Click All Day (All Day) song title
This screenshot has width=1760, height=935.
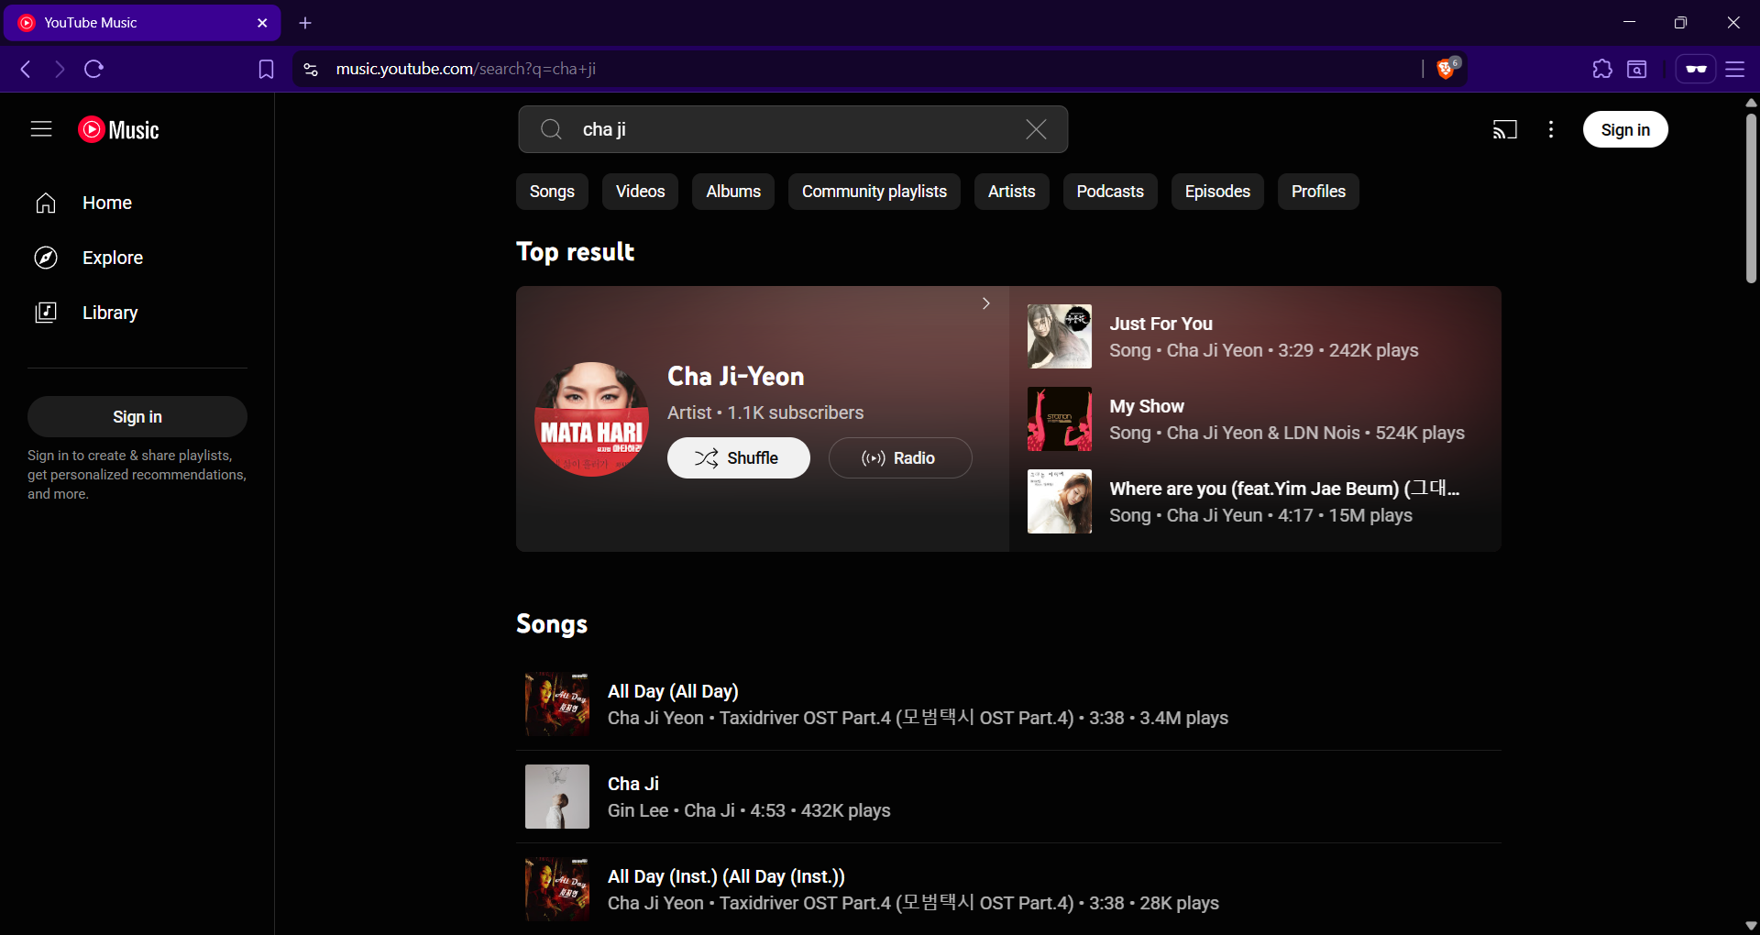pyautogui.click(x=673, y=691)
